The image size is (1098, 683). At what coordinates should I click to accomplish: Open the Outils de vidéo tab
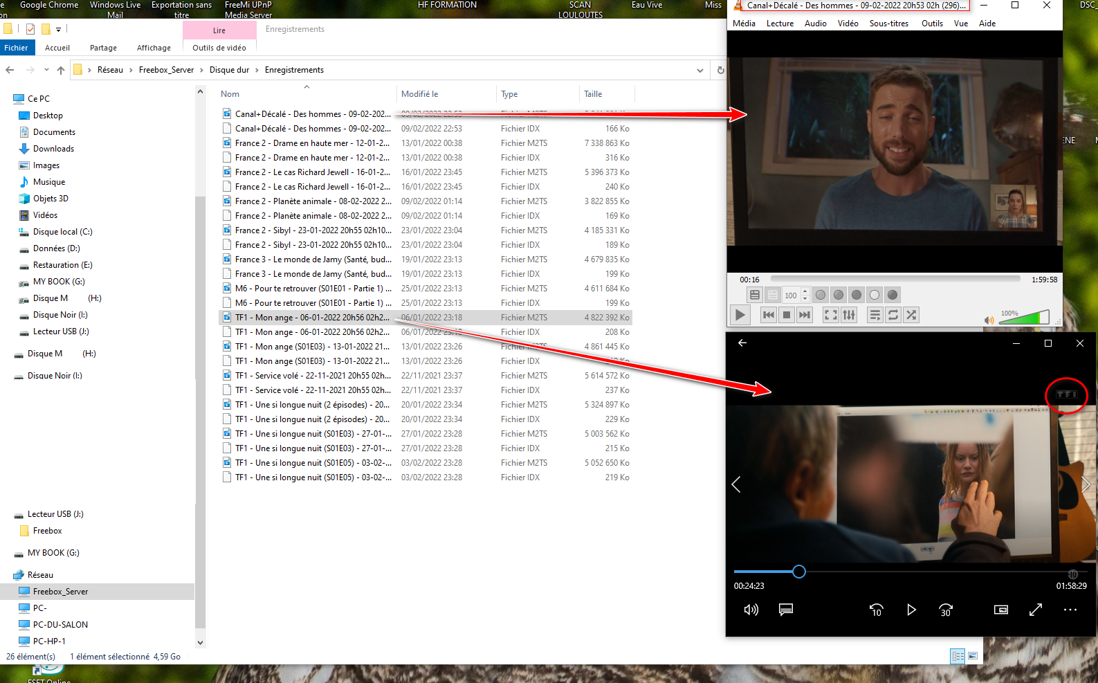click(219, 48)
